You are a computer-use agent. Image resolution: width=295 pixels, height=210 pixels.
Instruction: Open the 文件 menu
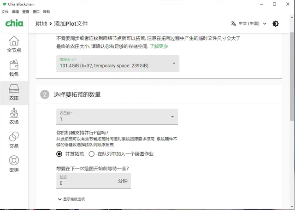[x=5, y=12]
